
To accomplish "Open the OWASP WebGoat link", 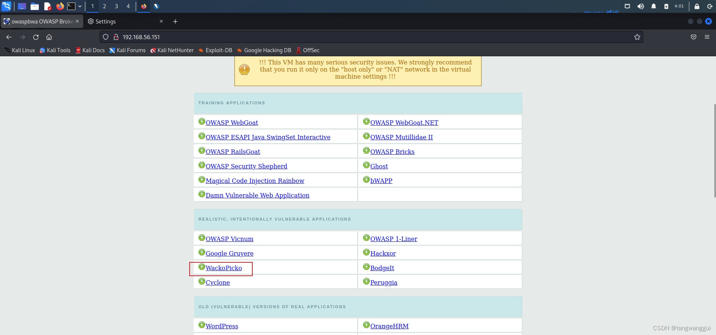I will pos(232,123).
